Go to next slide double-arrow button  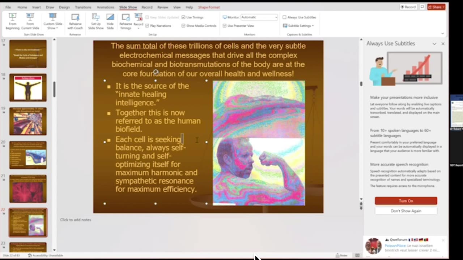tap(361, 208)
